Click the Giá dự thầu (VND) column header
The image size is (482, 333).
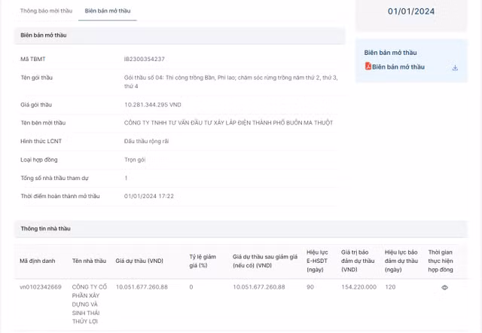pyautogui.click(x=139, y=261)
